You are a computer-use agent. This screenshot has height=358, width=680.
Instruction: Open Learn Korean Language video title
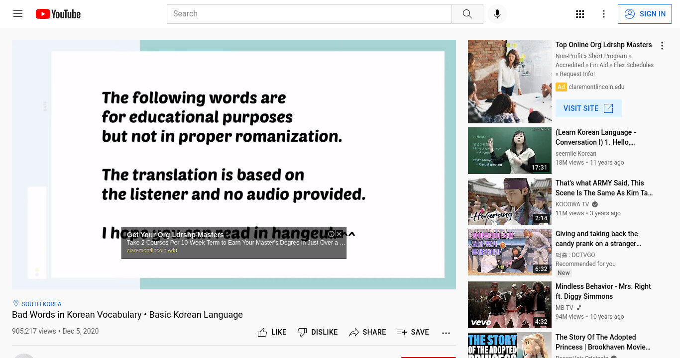(x=595, y=137)
